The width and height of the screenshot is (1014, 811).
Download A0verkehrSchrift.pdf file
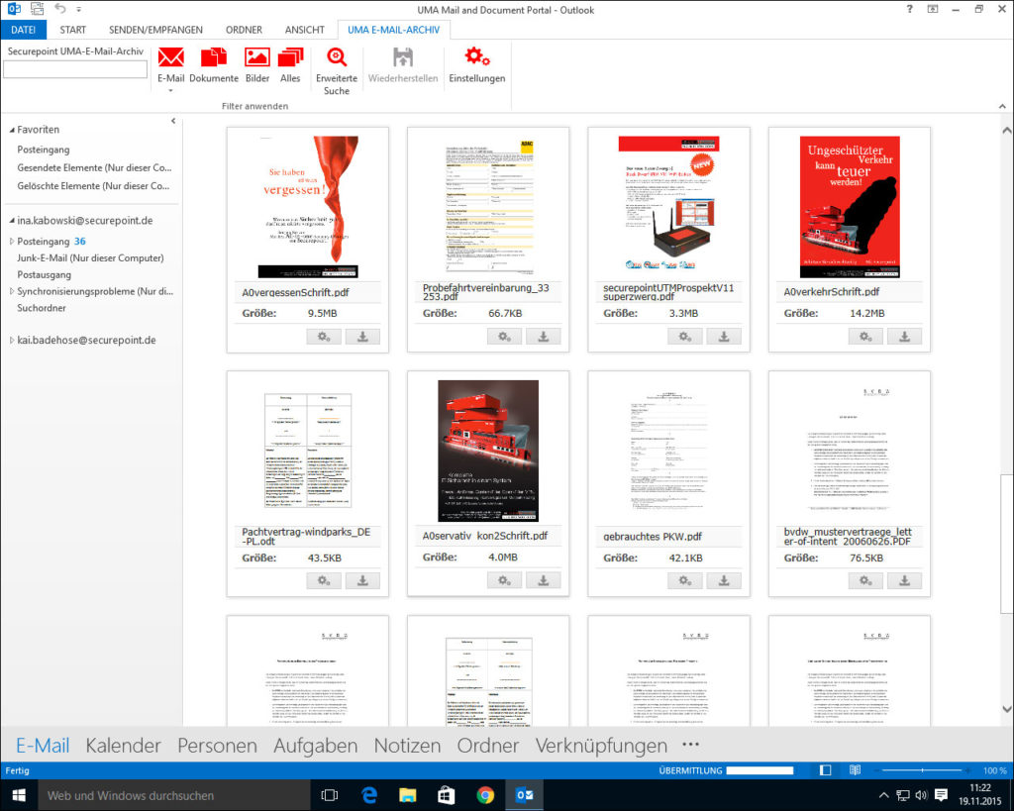point(904,337)
